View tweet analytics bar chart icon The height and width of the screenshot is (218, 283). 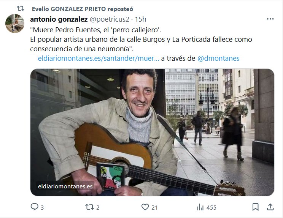[x=200, y=207]
